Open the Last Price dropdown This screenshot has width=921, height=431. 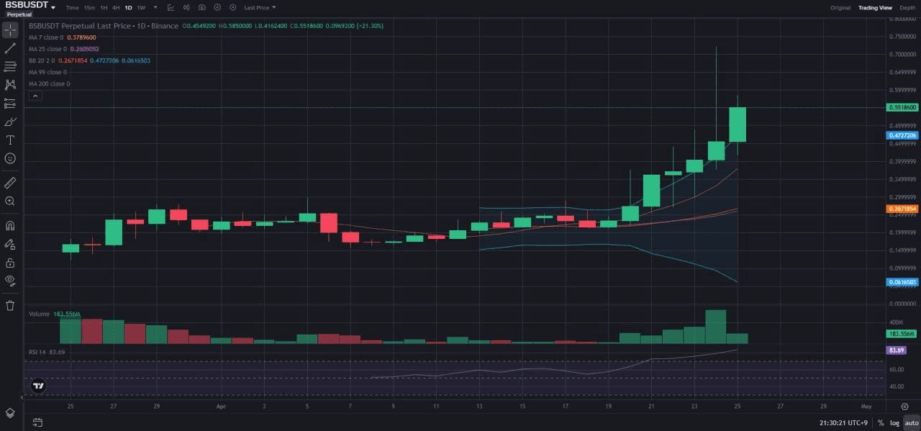point(260,7)
